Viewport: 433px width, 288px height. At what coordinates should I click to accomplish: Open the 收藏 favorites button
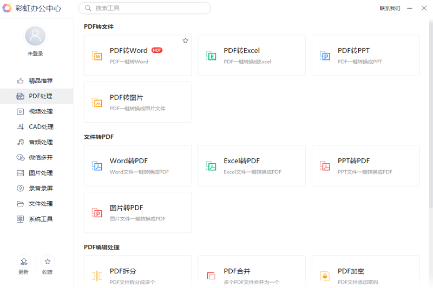[48, 262]
